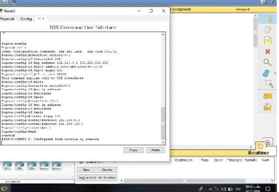Expand the drawing tool dropdown arrow
The width and height of the screenshot is (279, 192).
[275, 73]
